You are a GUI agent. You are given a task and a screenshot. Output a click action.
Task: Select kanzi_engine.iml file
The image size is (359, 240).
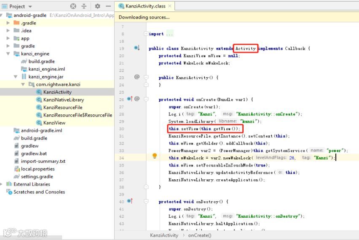(x=46, y=69)
